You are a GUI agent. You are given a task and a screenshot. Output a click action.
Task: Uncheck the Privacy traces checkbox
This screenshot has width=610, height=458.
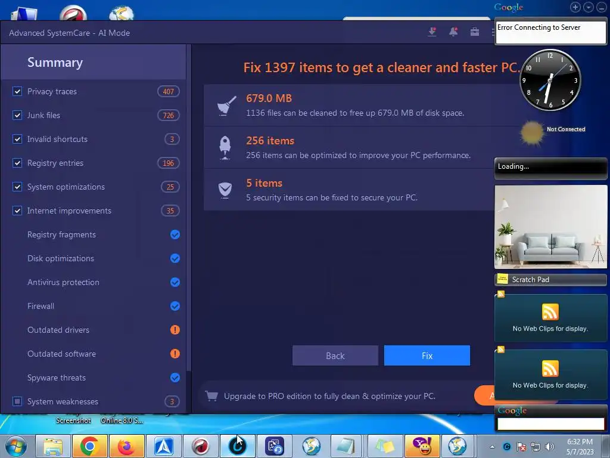[x=17, y=91]
